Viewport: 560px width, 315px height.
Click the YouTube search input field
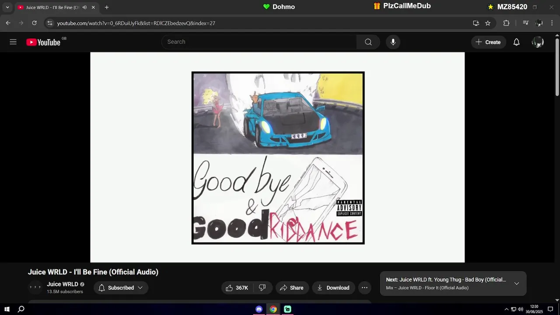(259, 42)
